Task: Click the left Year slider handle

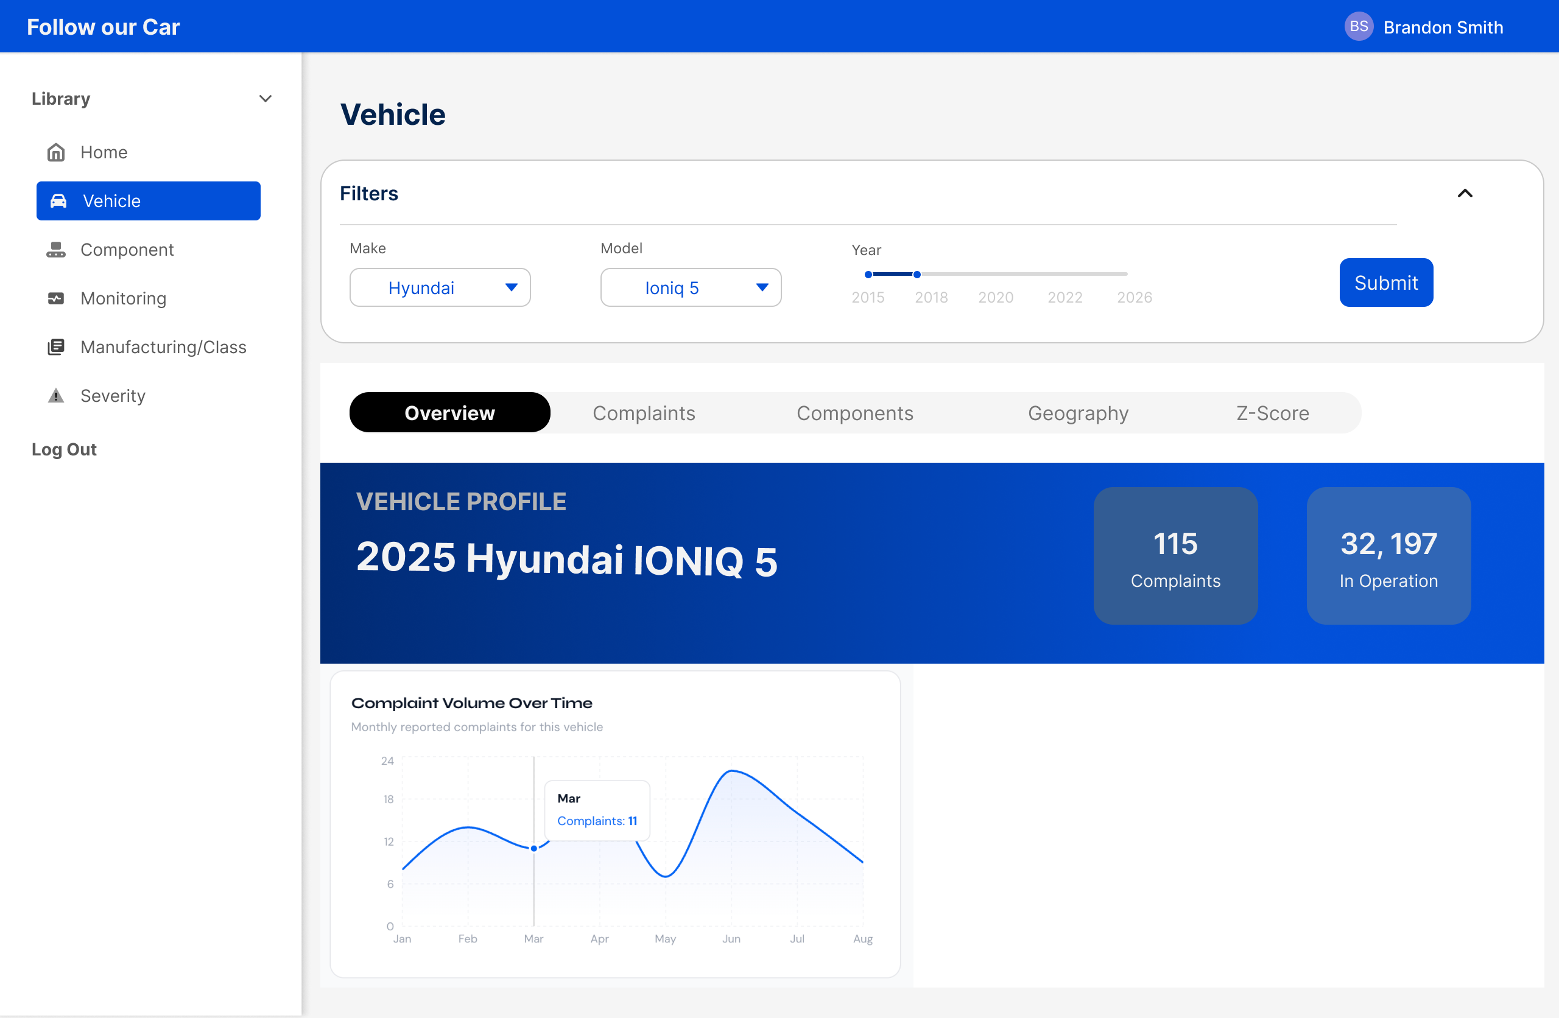Action: [868, 275]
